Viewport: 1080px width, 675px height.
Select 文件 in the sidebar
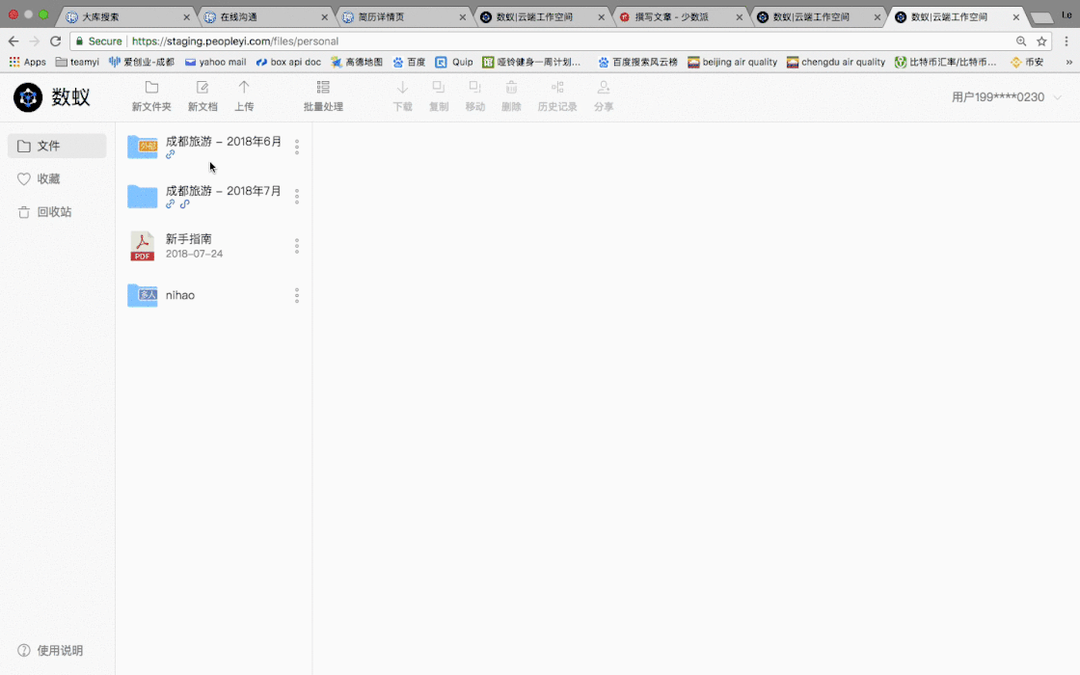[x=57, y=146]
